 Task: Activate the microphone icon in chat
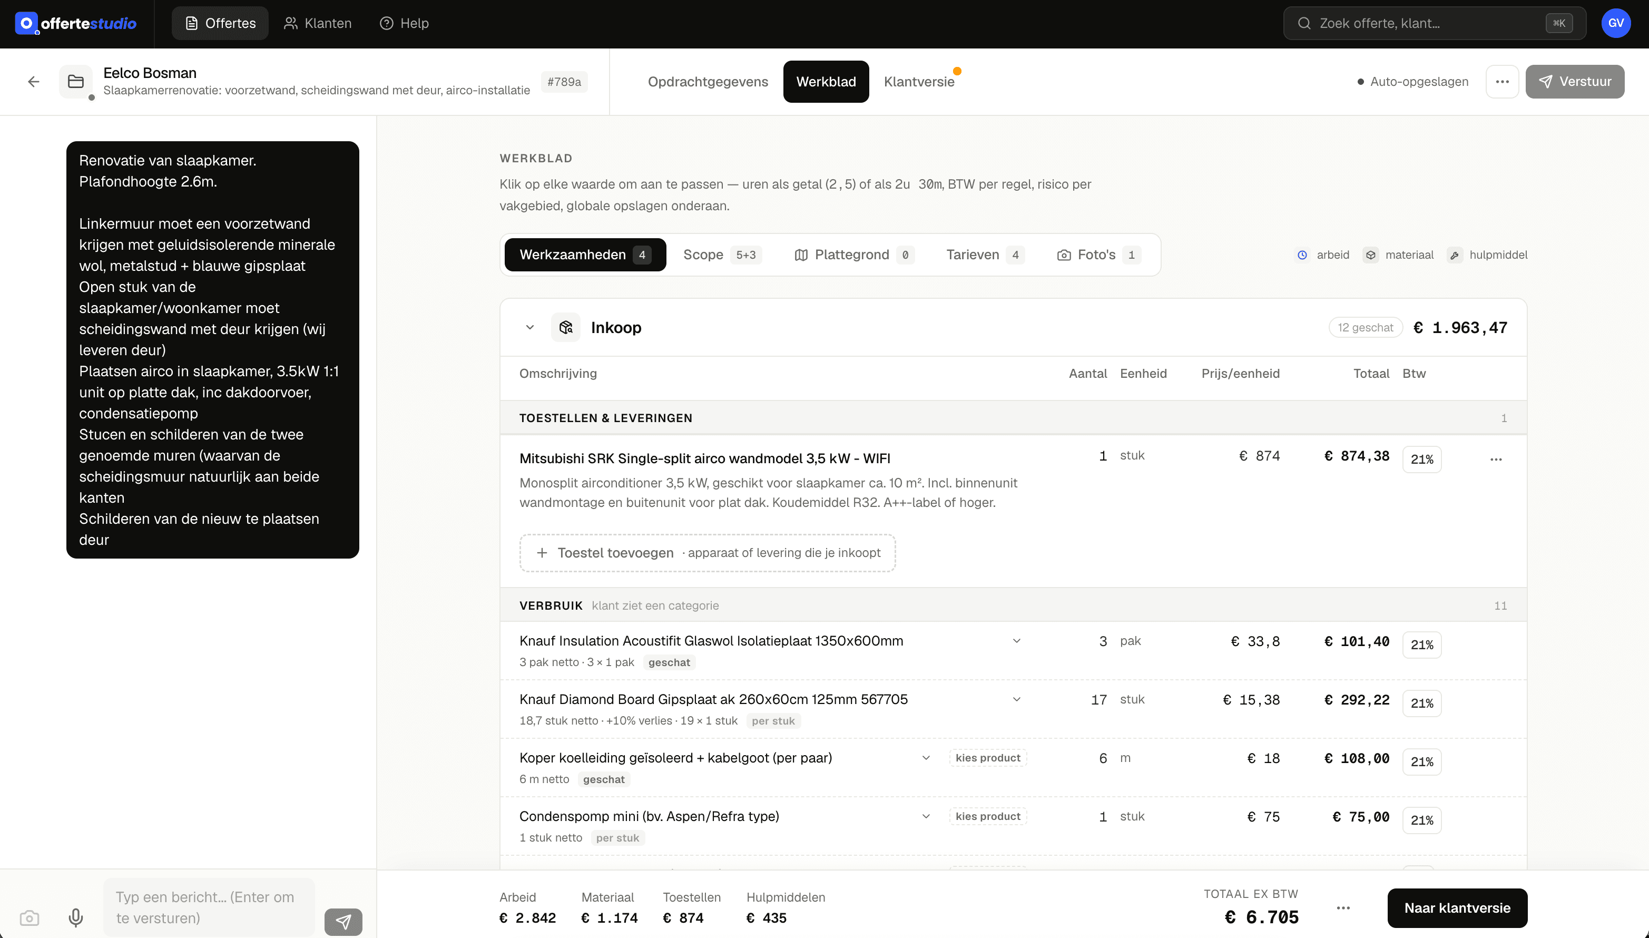point(76,917)
